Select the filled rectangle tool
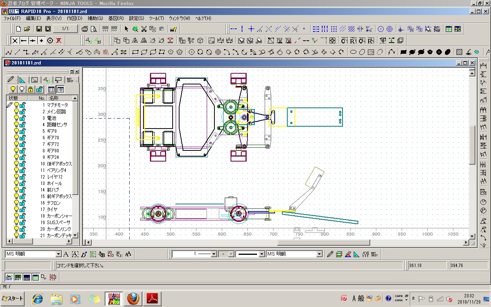This screenshot has height=307, width=491. click(403, 52)
